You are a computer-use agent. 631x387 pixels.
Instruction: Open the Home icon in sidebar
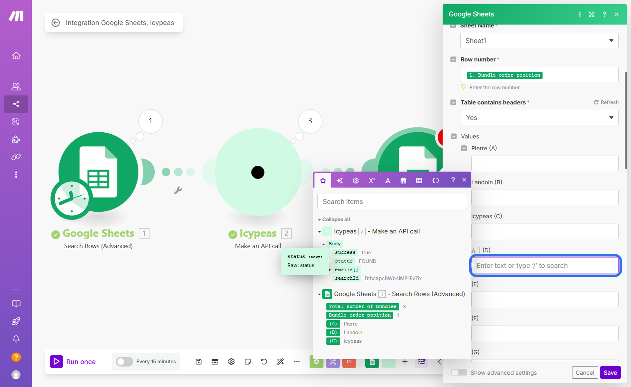(x=16, y=55)
